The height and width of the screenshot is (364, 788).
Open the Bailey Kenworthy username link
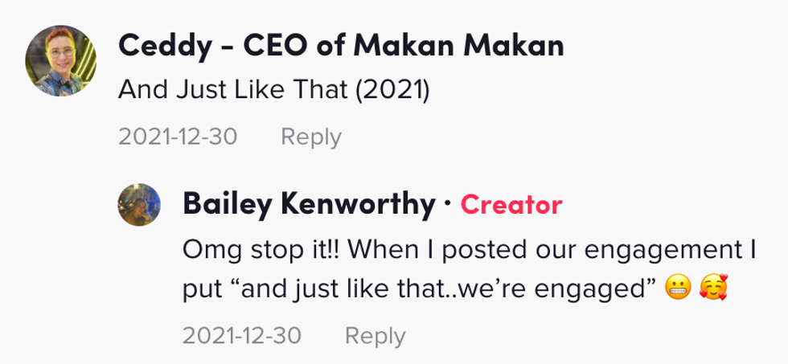[309, 205]
